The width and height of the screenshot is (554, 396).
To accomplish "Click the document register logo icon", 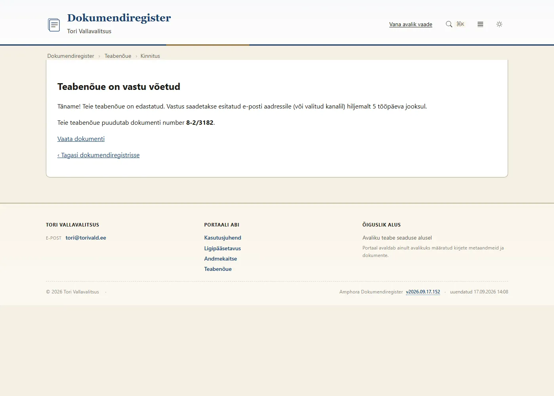I will tap(54, 25).
